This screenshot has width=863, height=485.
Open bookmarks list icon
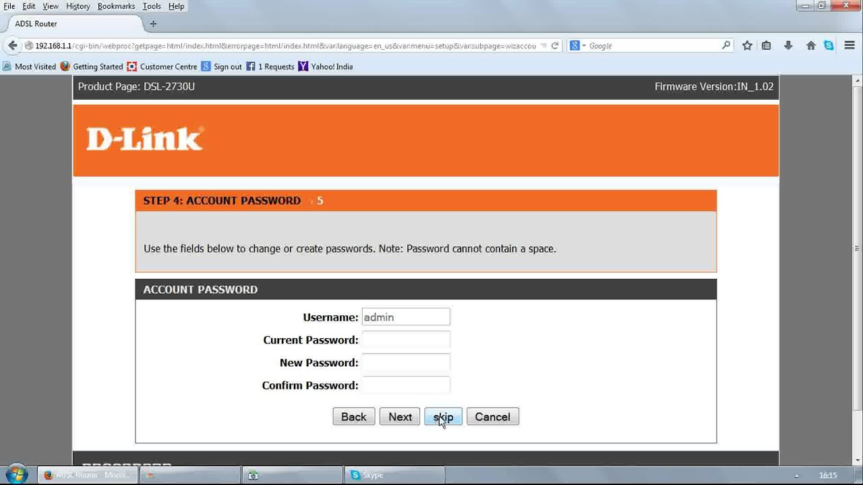pyautogui.click(x=767, y=46)
